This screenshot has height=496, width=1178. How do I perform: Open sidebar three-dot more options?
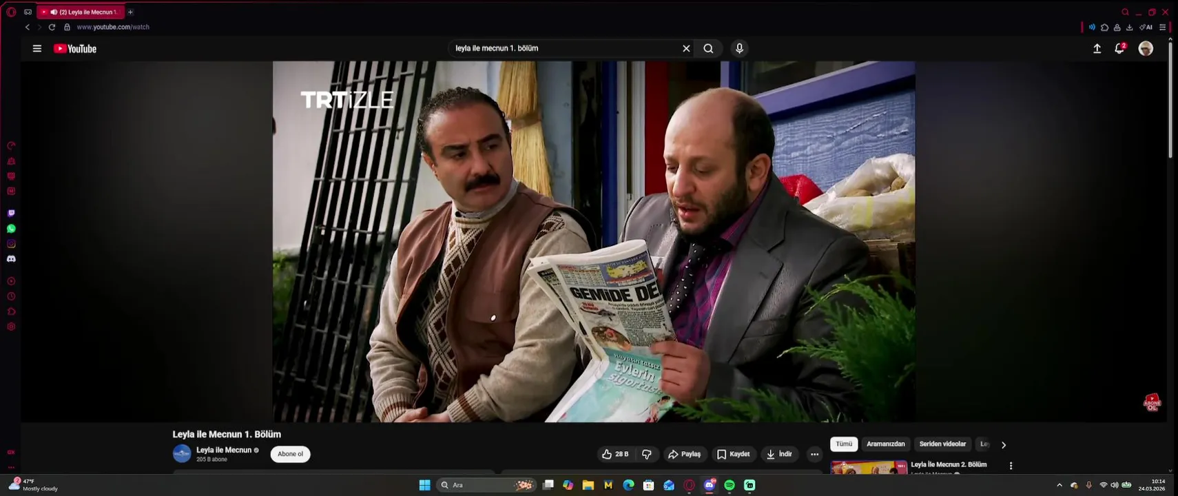coord(11,468)
